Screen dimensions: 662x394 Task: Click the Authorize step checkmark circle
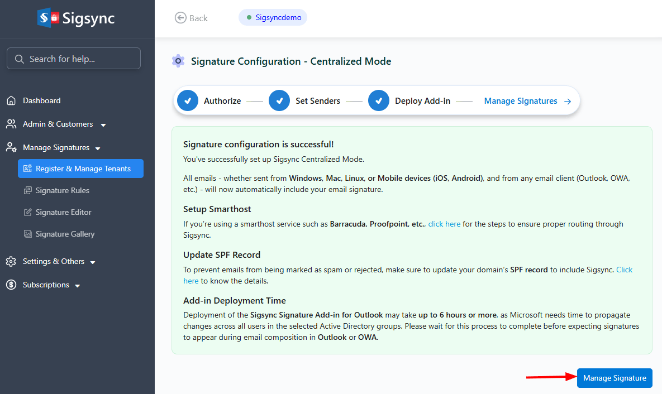188,101
